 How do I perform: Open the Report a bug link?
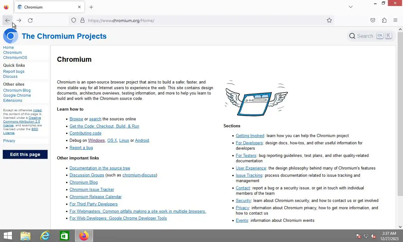tap(81, 148)
